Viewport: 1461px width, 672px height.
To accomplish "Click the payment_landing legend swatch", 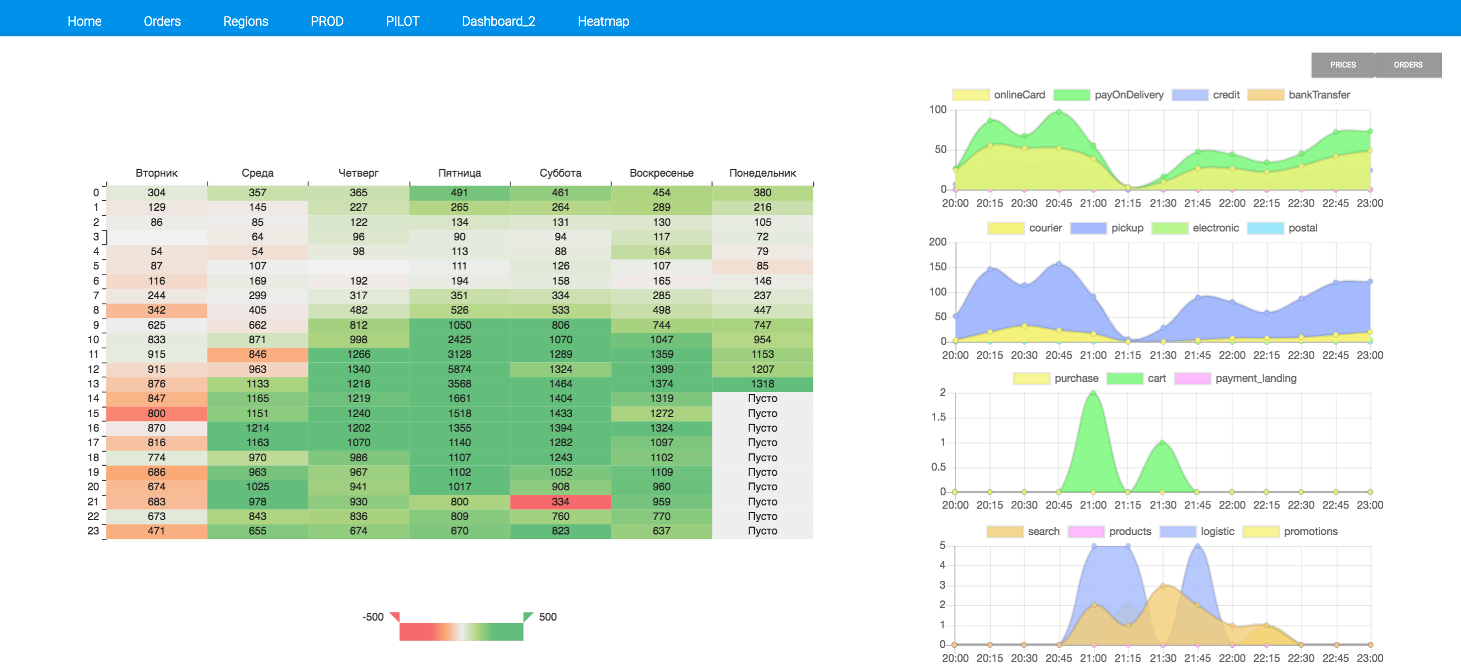I will 1191,379.
